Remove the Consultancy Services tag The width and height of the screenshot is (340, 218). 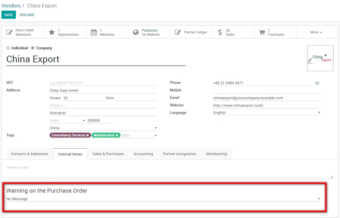(87, 135)
